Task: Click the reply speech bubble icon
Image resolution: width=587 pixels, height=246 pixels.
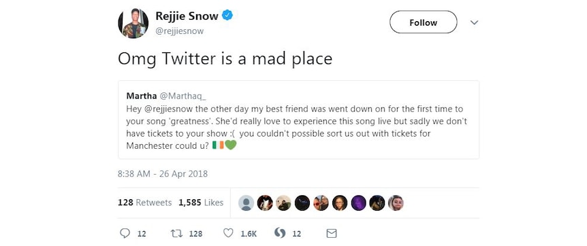Action: [x=125, y=233]
